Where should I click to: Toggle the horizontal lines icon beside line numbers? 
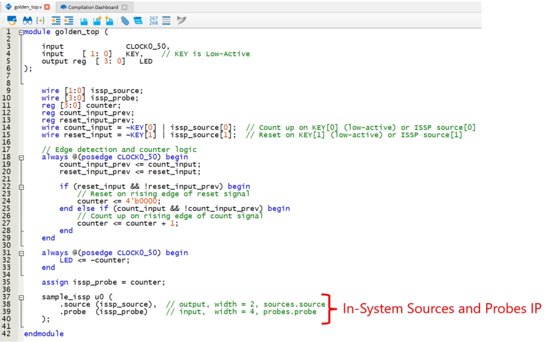pos(166,20)
